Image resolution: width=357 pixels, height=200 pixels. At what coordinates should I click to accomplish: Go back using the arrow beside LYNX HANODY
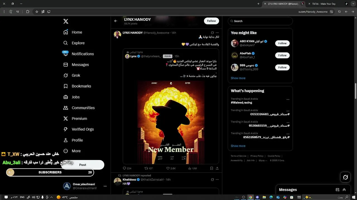coord(116,21)
